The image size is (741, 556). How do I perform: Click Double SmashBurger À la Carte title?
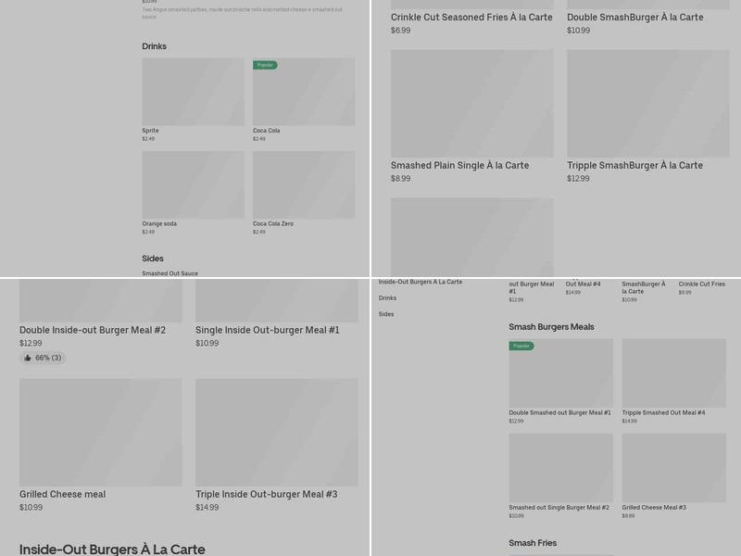(635, 17)
